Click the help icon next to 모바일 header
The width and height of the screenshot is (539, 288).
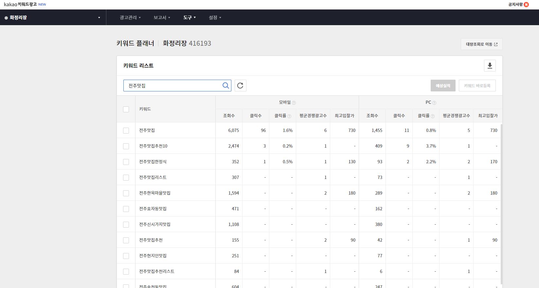coord(294,103)
